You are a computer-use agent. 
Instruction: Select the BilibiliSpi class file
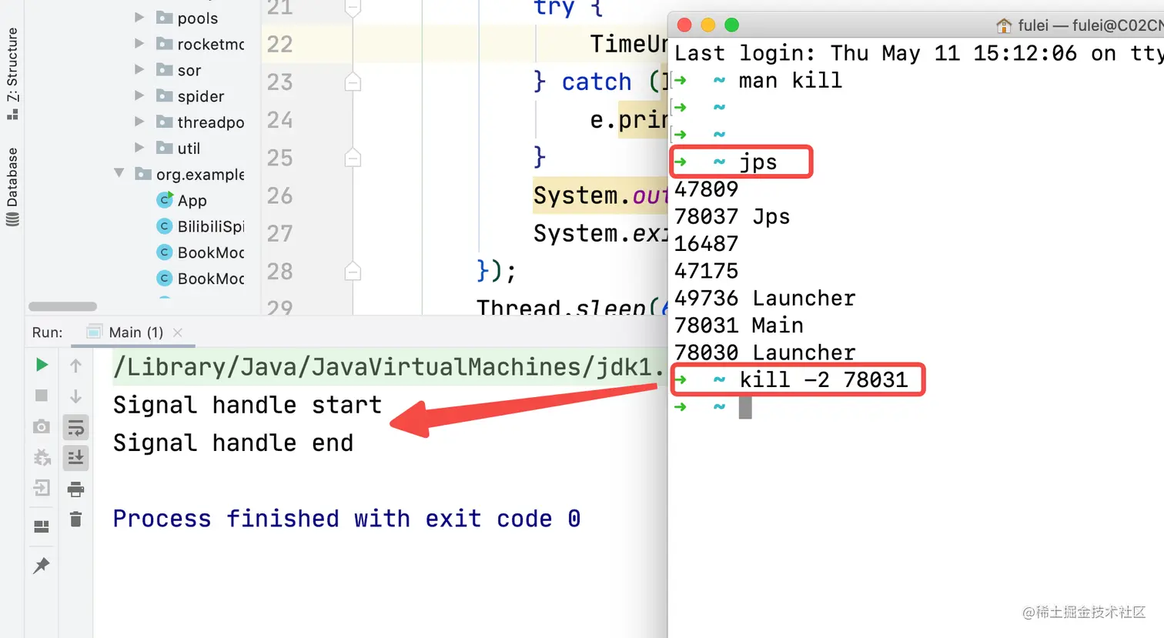point(211,226)
